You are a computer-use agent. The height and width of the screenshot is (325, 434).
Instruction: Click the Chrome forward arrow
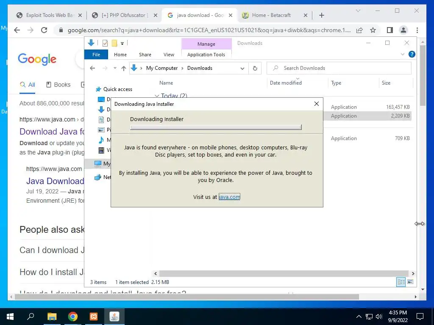click(31, 30)
